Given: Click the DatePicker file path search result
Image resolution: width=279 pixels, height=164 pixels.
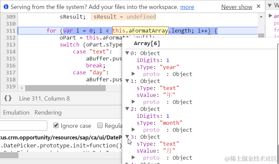Looking at the screenshot, I should pyautogui.click(x=61, y=137).
